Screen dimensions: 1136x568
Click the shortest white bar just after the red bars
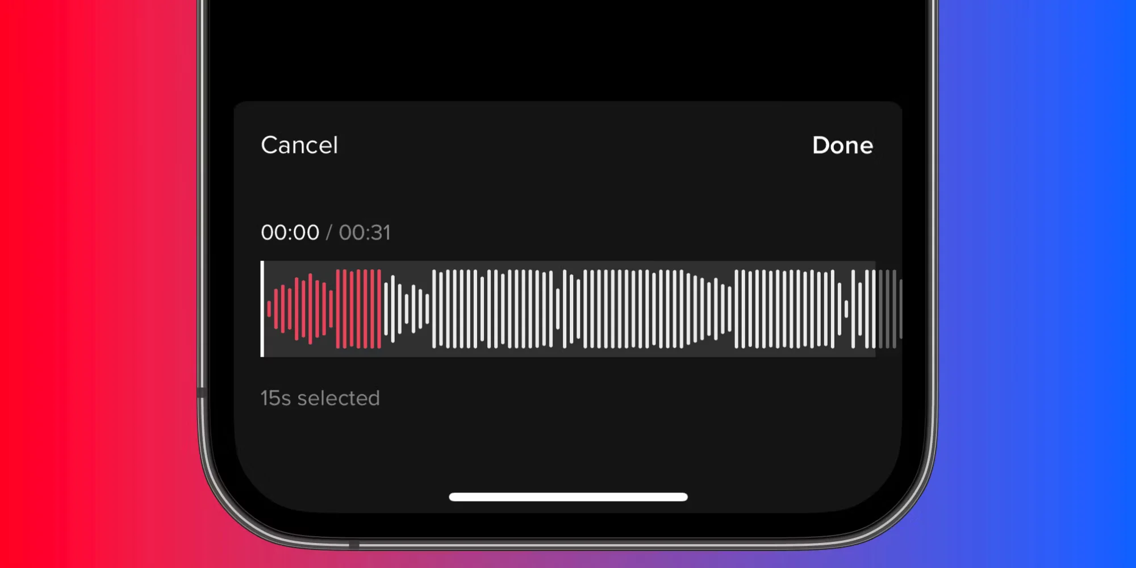(407, 309)
